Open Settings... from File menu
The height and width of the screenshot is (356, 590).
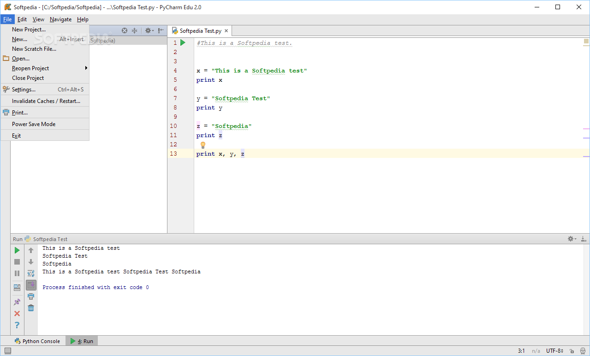(x=45, y=90)
